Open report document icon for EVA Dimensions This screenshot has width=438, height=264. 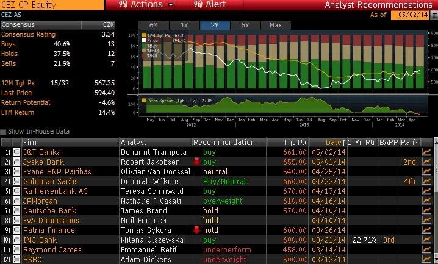[x=16, y=221]
